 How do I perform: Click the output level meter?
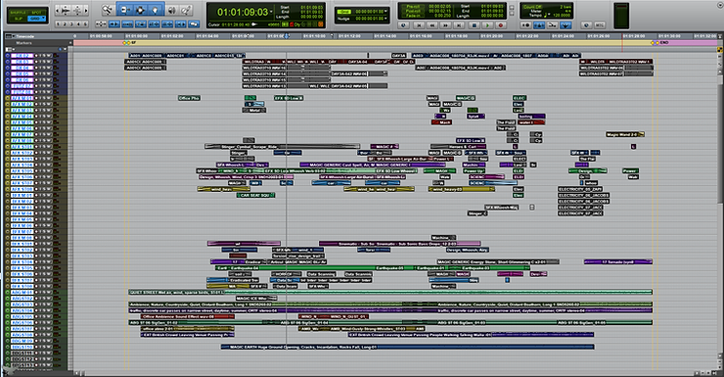click(x=622, y=16)
